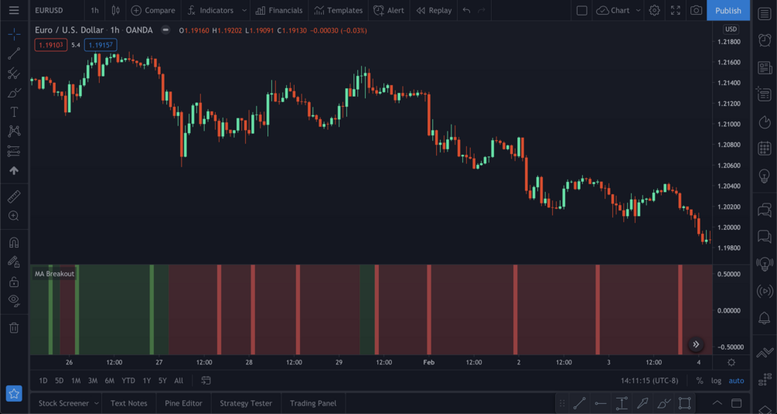
Task: Expand the Indicators favorites dropdown arrow
Action: [x=244, y=10]
